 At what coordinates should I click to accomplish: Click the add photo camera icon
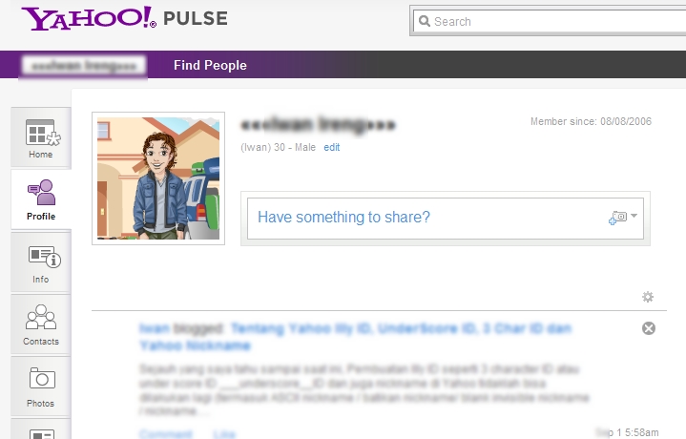coord(617,217)
